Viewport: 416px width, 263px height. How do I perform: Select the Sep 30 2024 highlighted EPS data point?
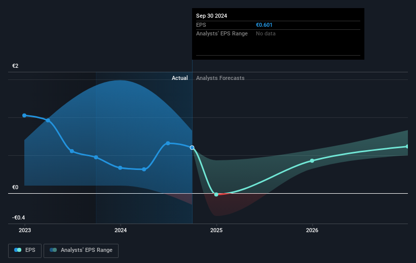(192, 148)
